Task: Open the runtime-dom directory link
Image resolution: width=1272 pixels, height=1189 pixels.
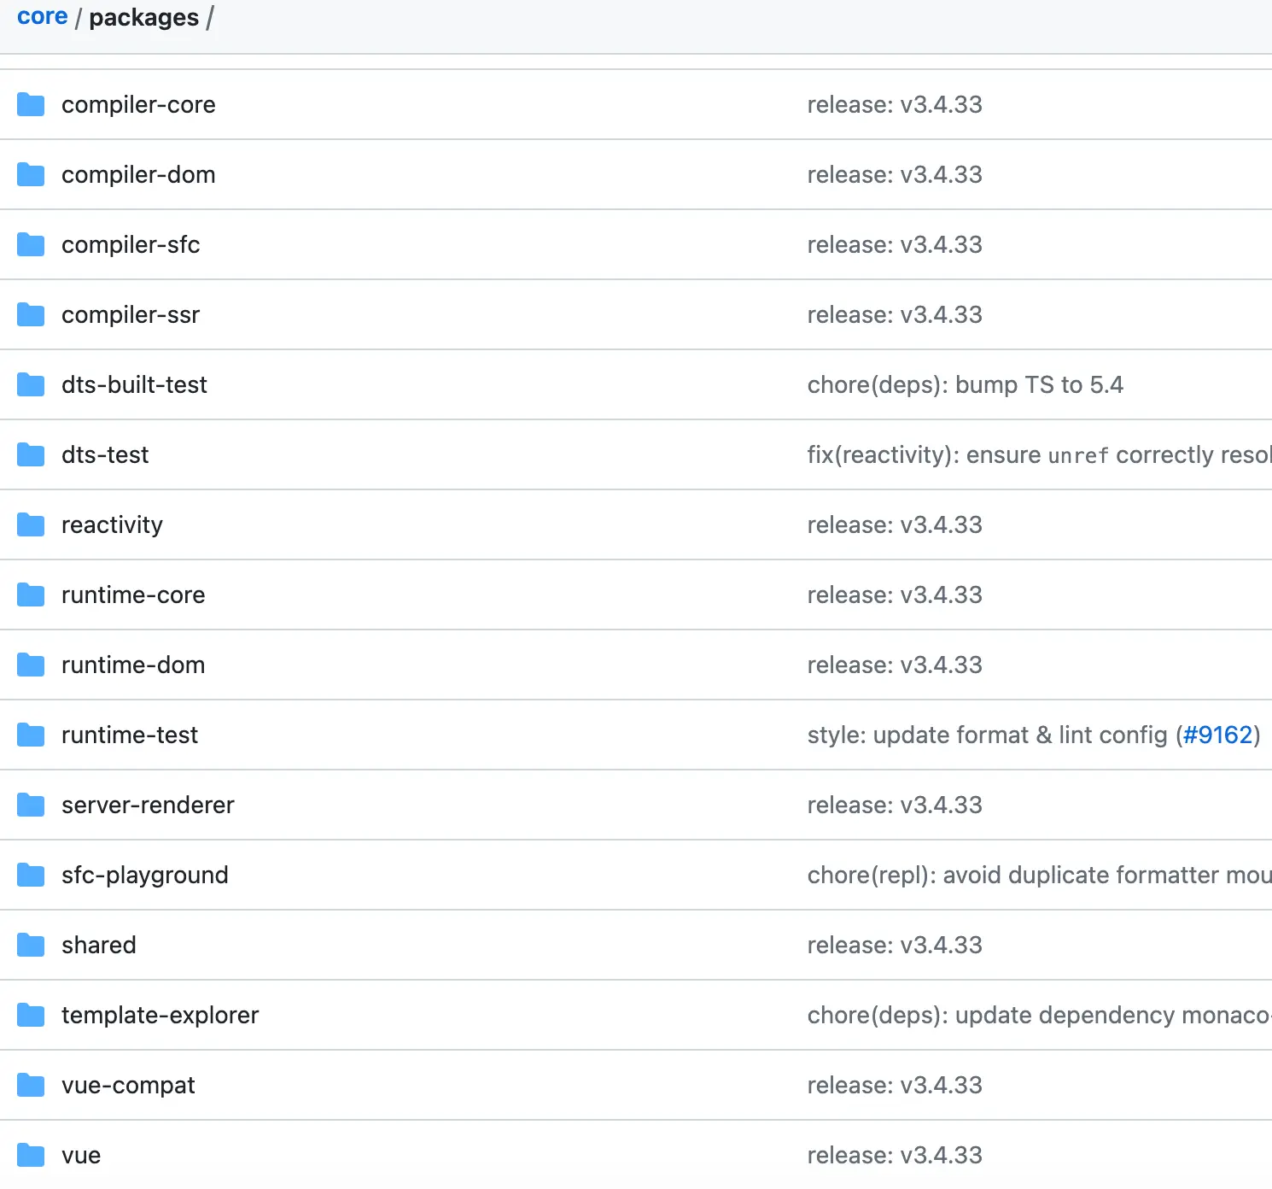Action: pos(133,665)
